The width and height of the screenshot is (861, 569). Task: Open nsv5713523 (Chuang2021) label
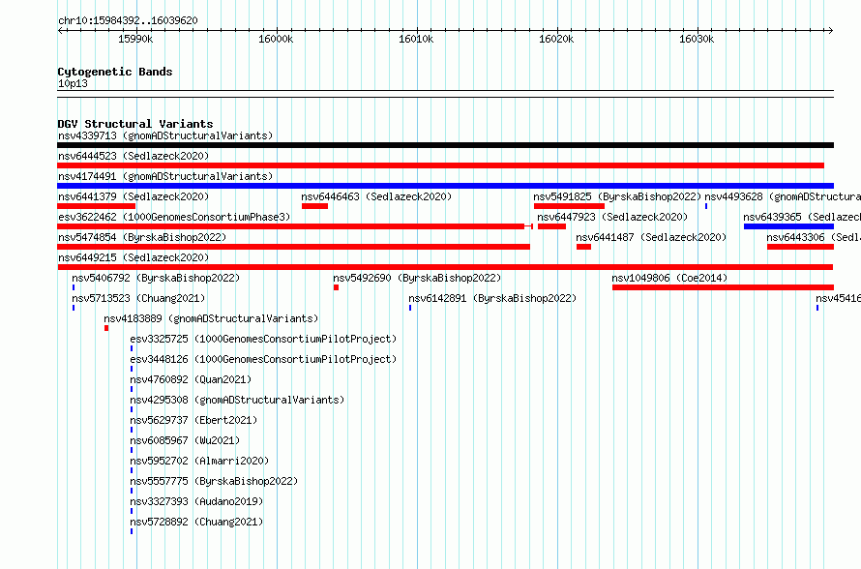pos(138,298)
